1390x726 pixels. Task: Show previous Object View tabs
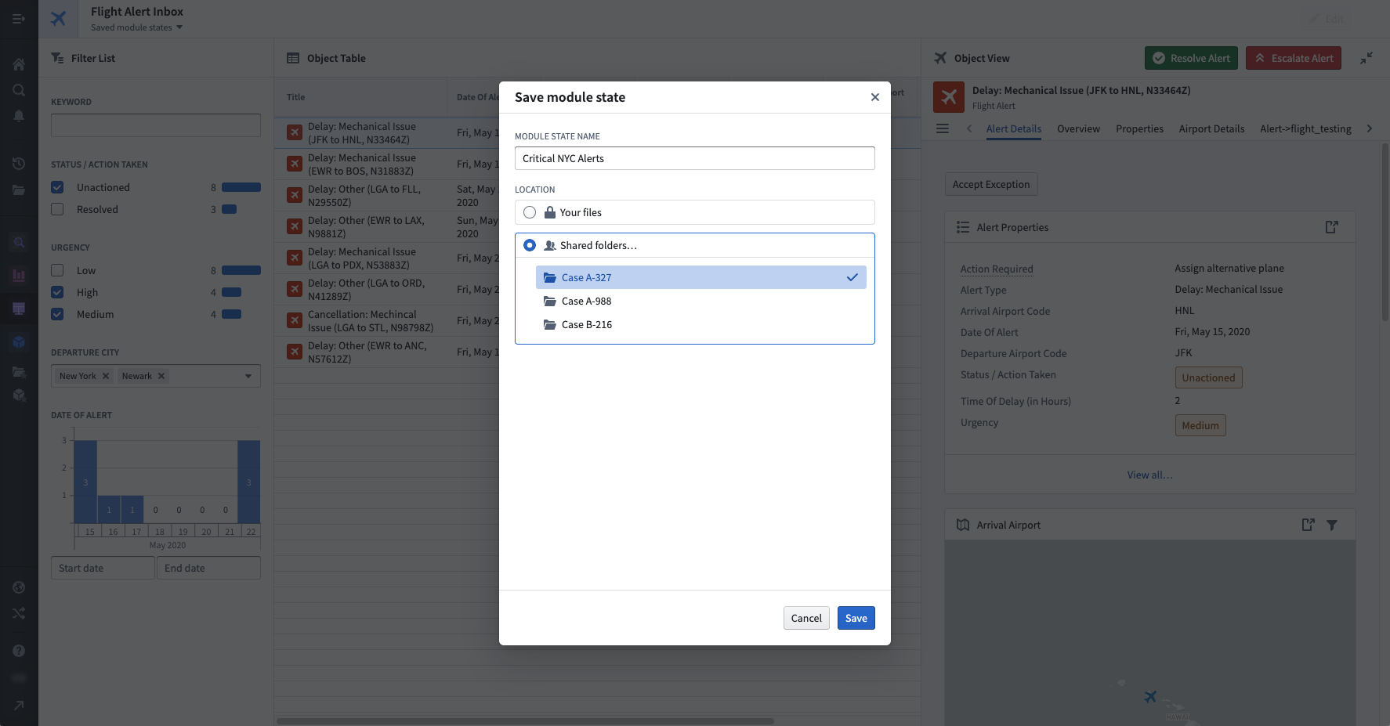click(969, 128)
